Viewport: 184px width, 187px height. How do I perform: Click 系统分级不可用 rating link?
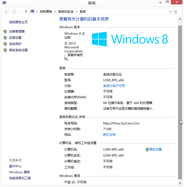pyautogui.click(x=114, y=86)
